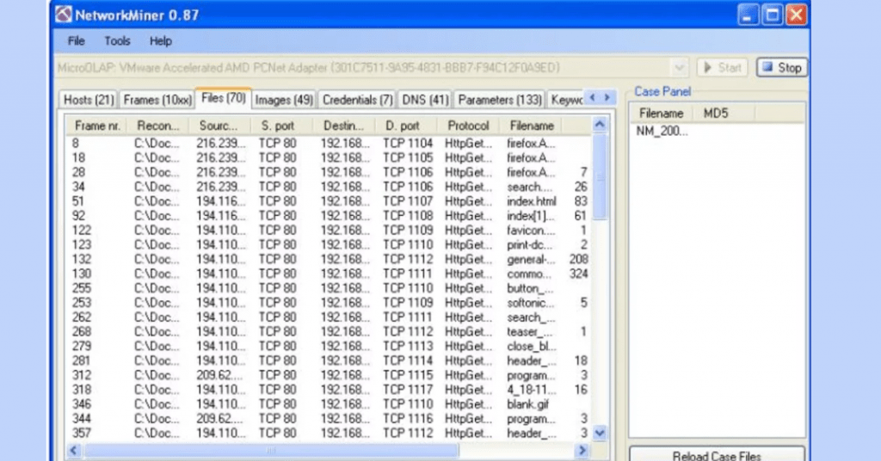Viewport: 881px width, 461px height.
Task: Click the file list scroll up arrow
Action: click(x=600, y=126)
